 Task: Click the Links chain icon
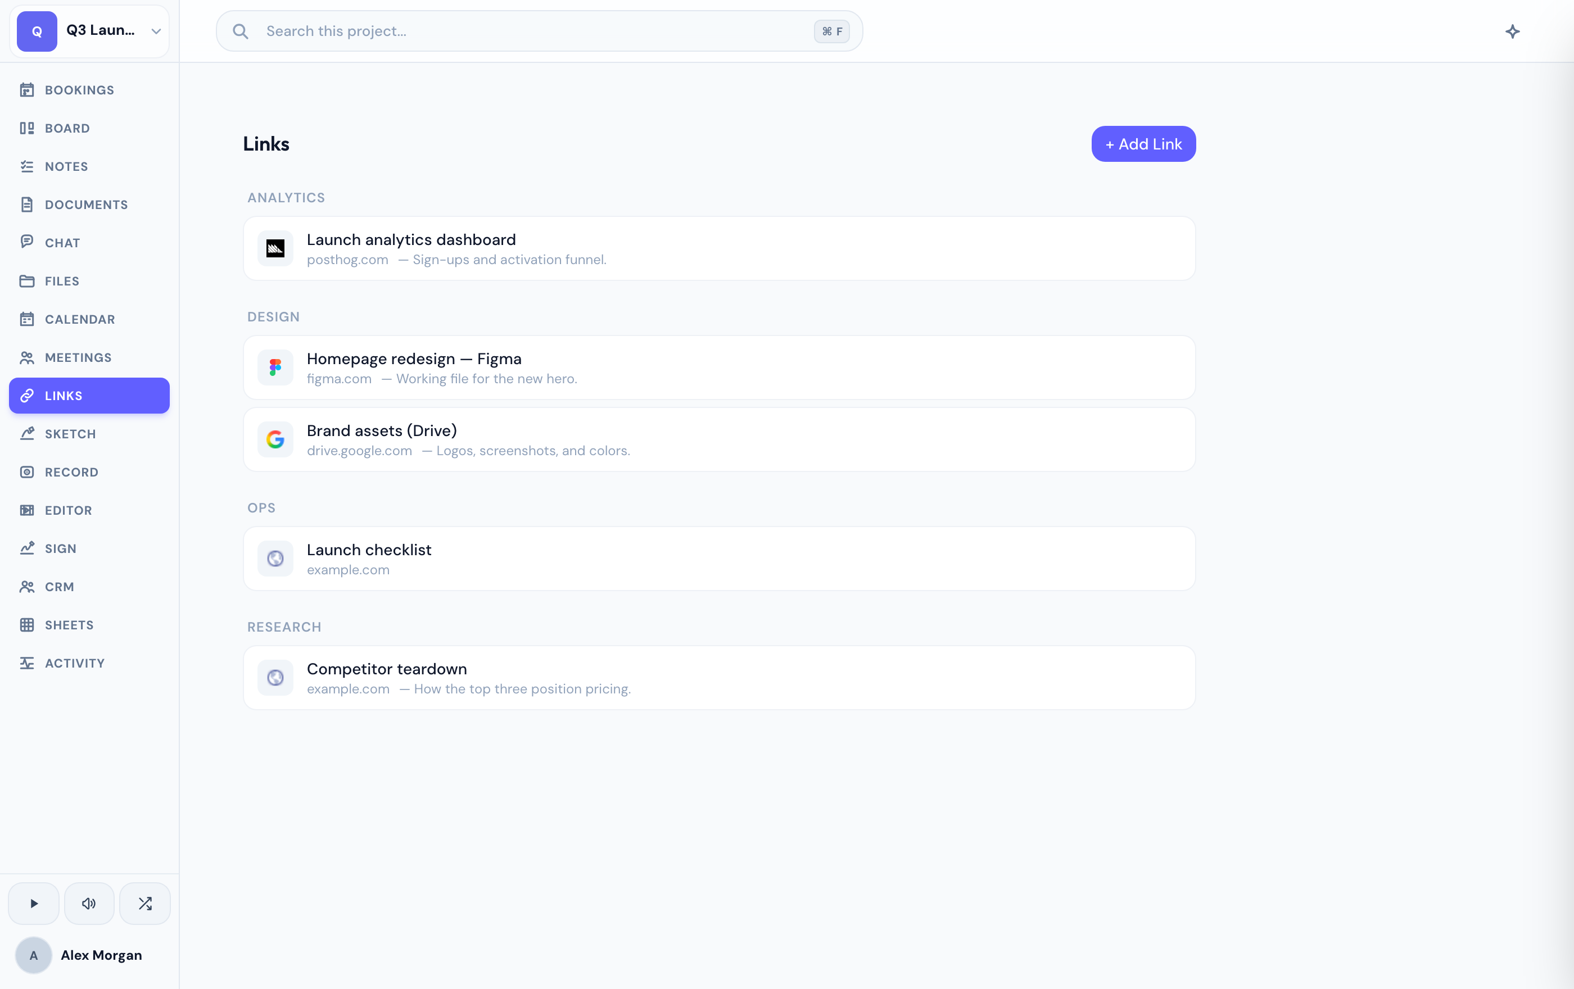[27, 396]
